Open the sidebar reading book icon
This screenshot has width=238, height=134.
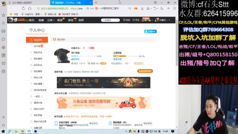point(3,63)
